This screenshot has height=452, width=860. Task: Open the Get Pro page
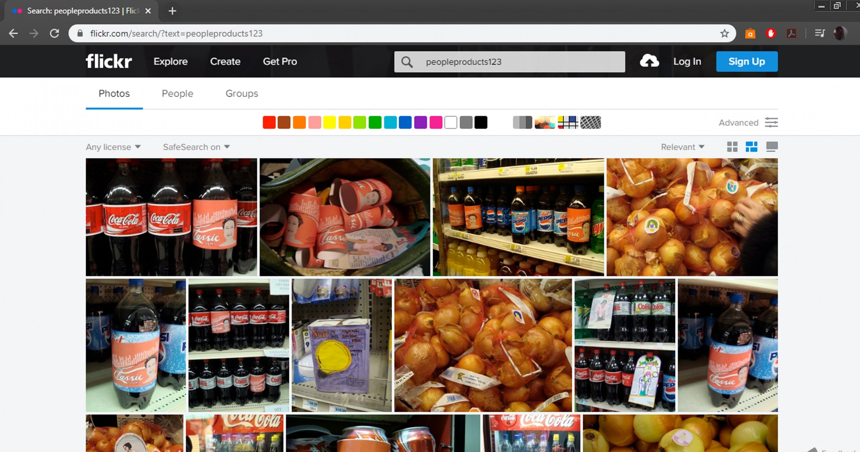[x=280, y=61]
